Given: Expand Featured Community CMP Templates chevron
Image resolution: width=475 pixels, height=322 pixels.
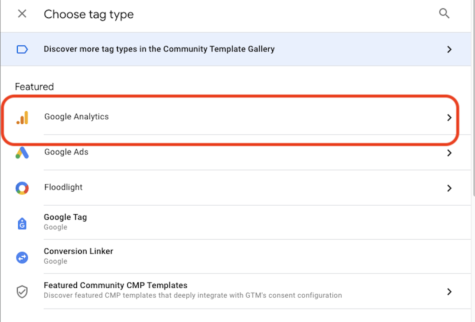Looking at the screenshot, I should pos(449,292).
